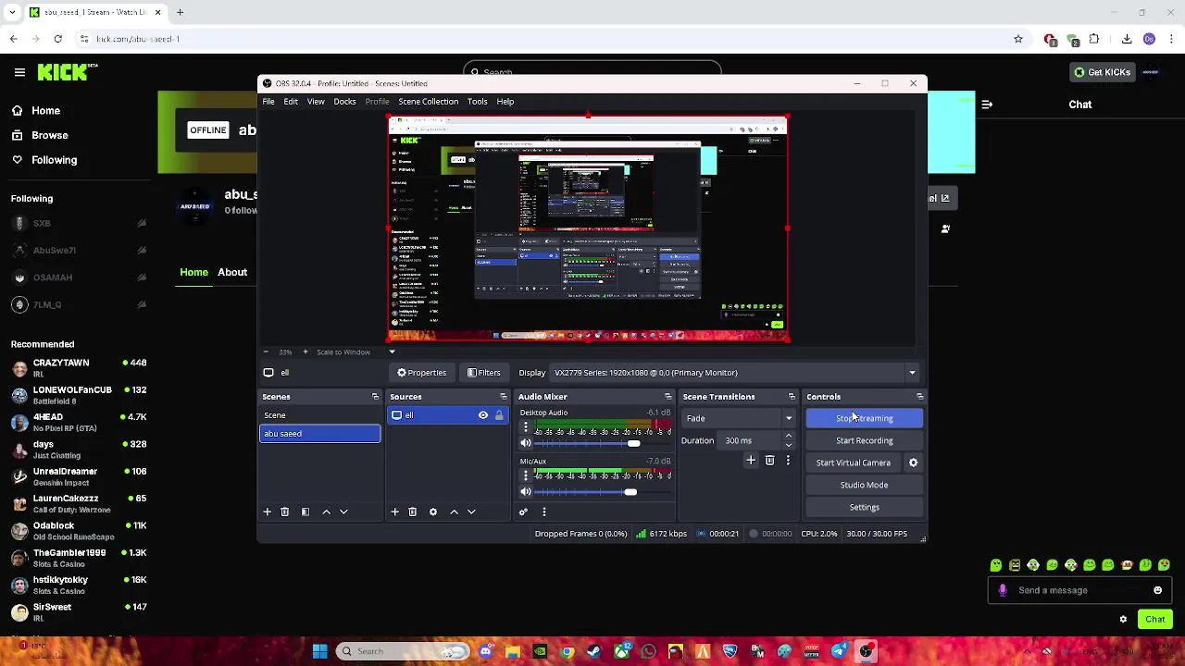1185x666 pixels.
Task: Open OBS Edit menu
Action: (x=291, y=102)
